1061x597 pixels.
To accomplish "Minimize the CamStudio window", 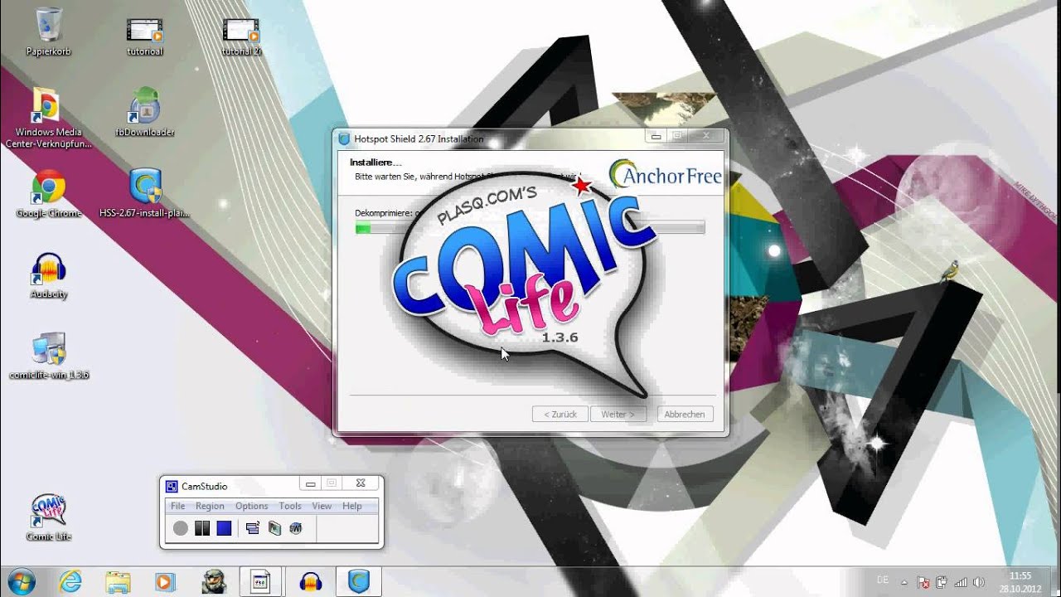I will (311, 483).
